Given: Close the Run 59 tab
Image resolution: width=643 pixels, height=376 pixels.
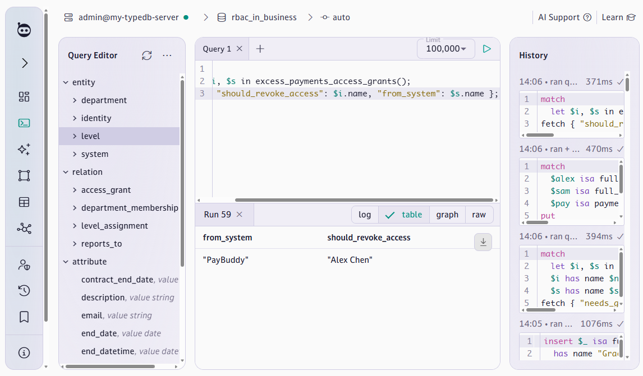Looking at the screenshot, I should point(240,214).
